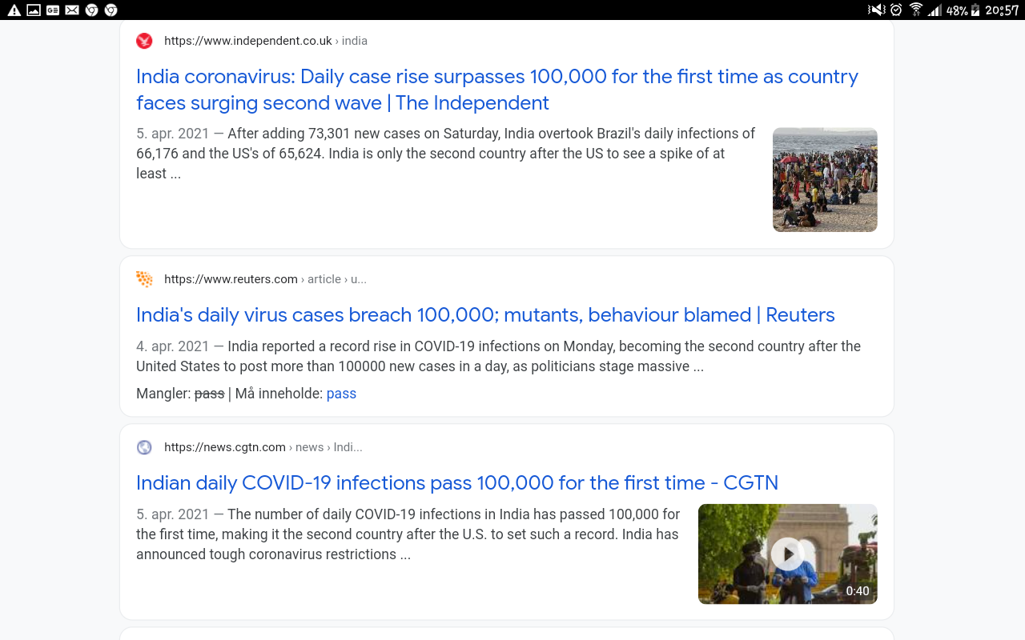Viewport: 1025px width, 640px height.
Task: Open the crowded beach thumbnail image
Action: 824,180
